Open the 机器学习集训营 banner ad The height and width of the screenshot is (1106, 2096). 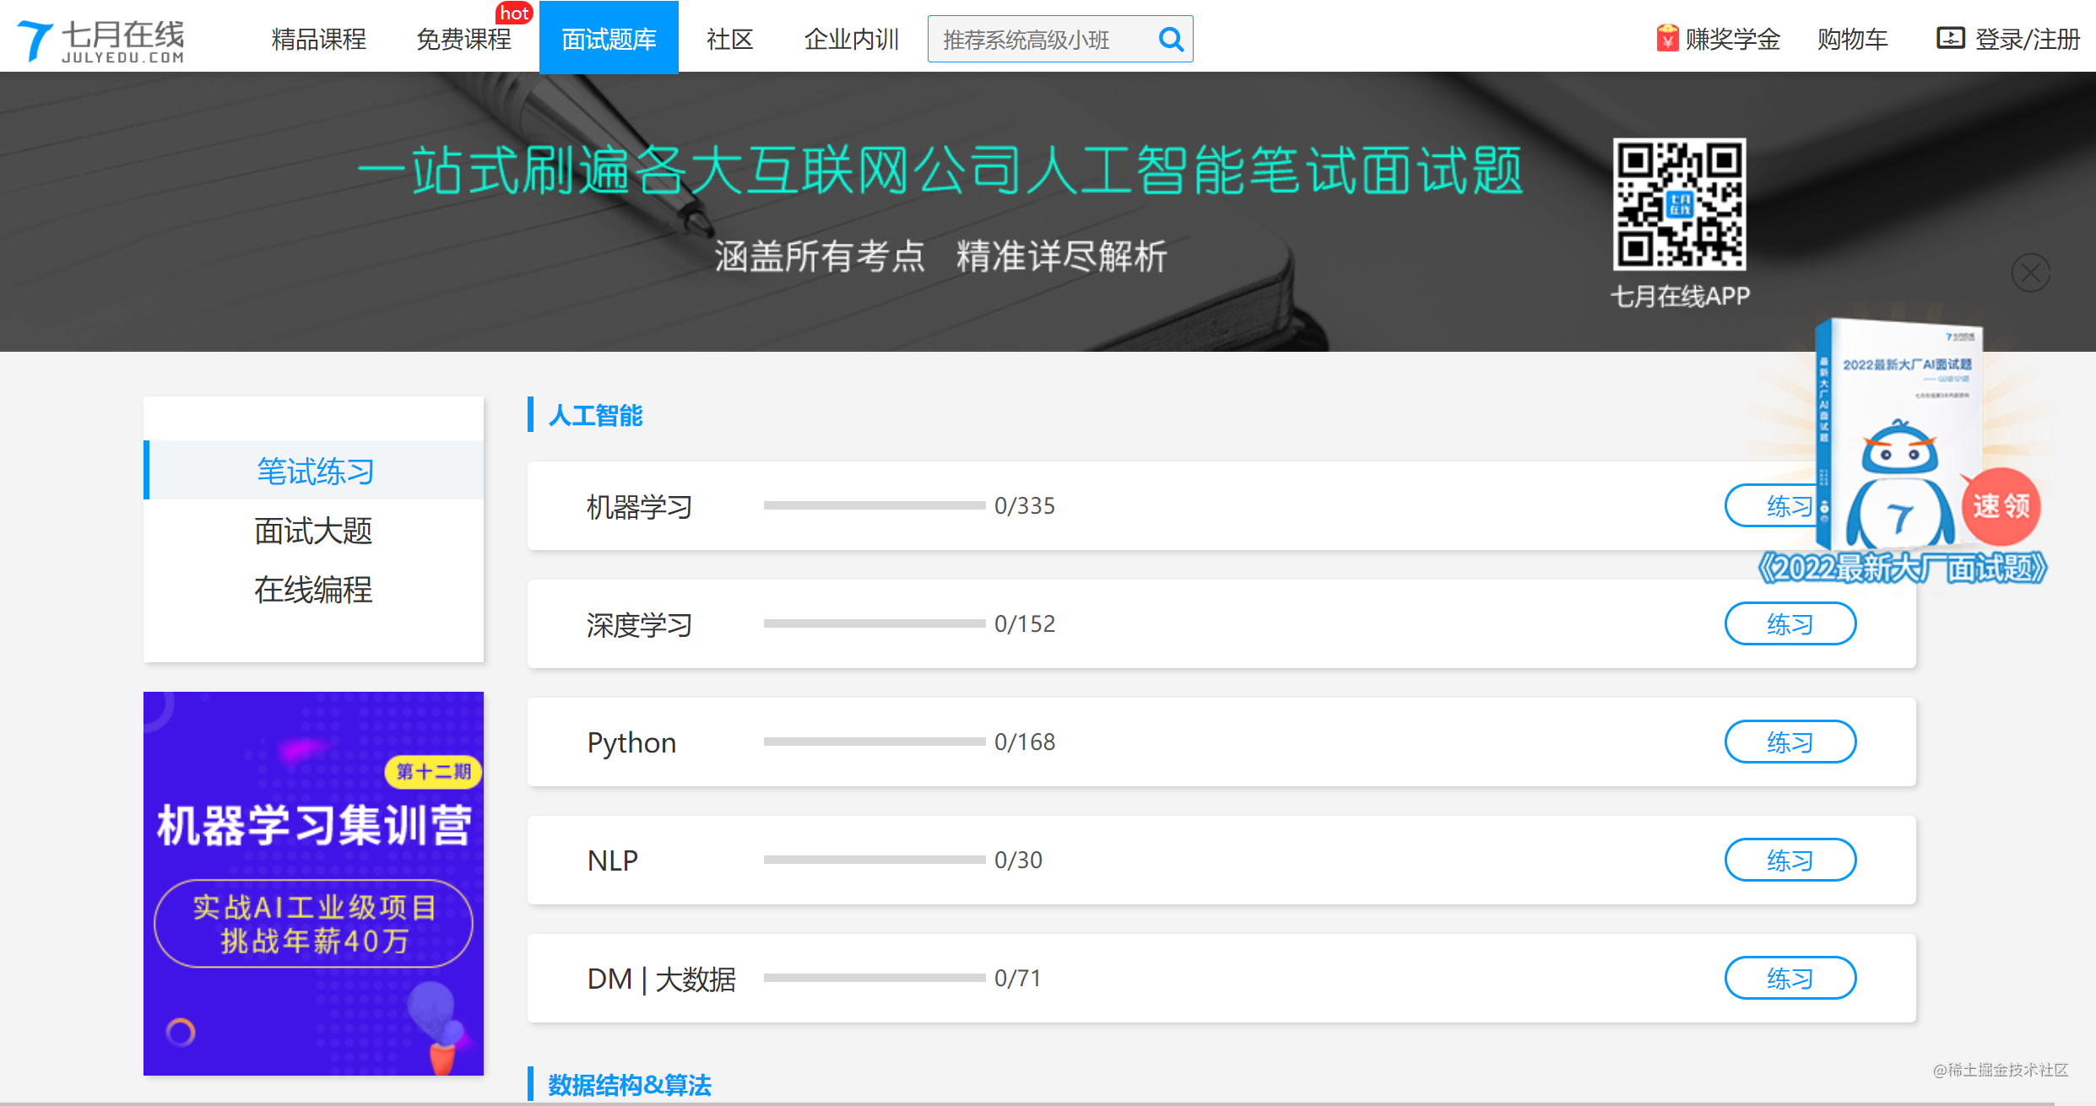(313, 882)
